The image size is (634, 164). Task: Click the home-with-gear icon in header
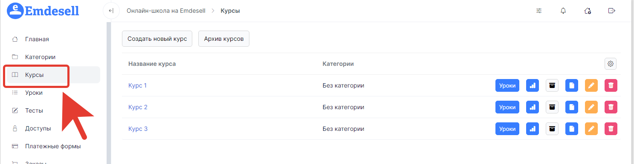pos(588,11)
